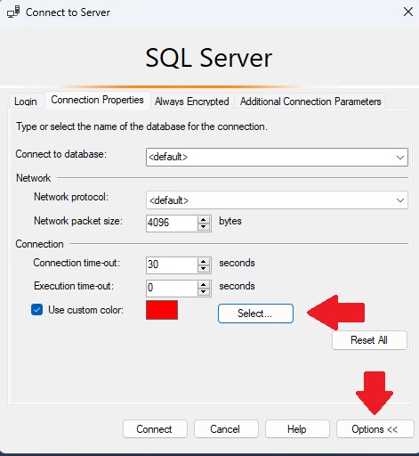
Task: Collapse the dialog with Options <<
Action: [x=375, y=429]
